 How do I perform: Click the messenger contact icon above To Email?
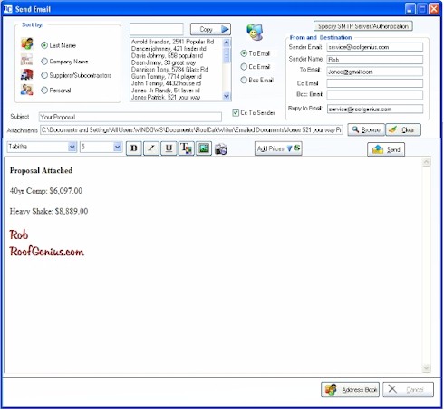pos(255,33)
